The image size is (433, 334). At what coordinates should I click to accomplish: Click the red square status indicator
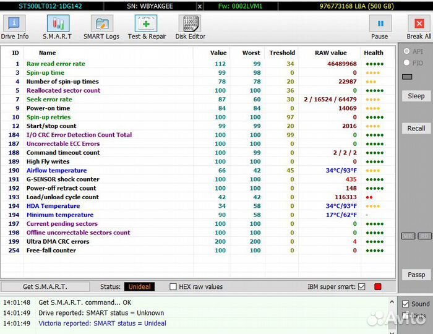click(x=378, y=287)
